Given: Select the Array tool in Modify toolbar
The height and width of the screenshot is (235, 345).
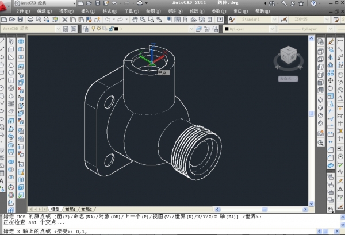Looking at the screenshot, I should (x=330, y=72).
